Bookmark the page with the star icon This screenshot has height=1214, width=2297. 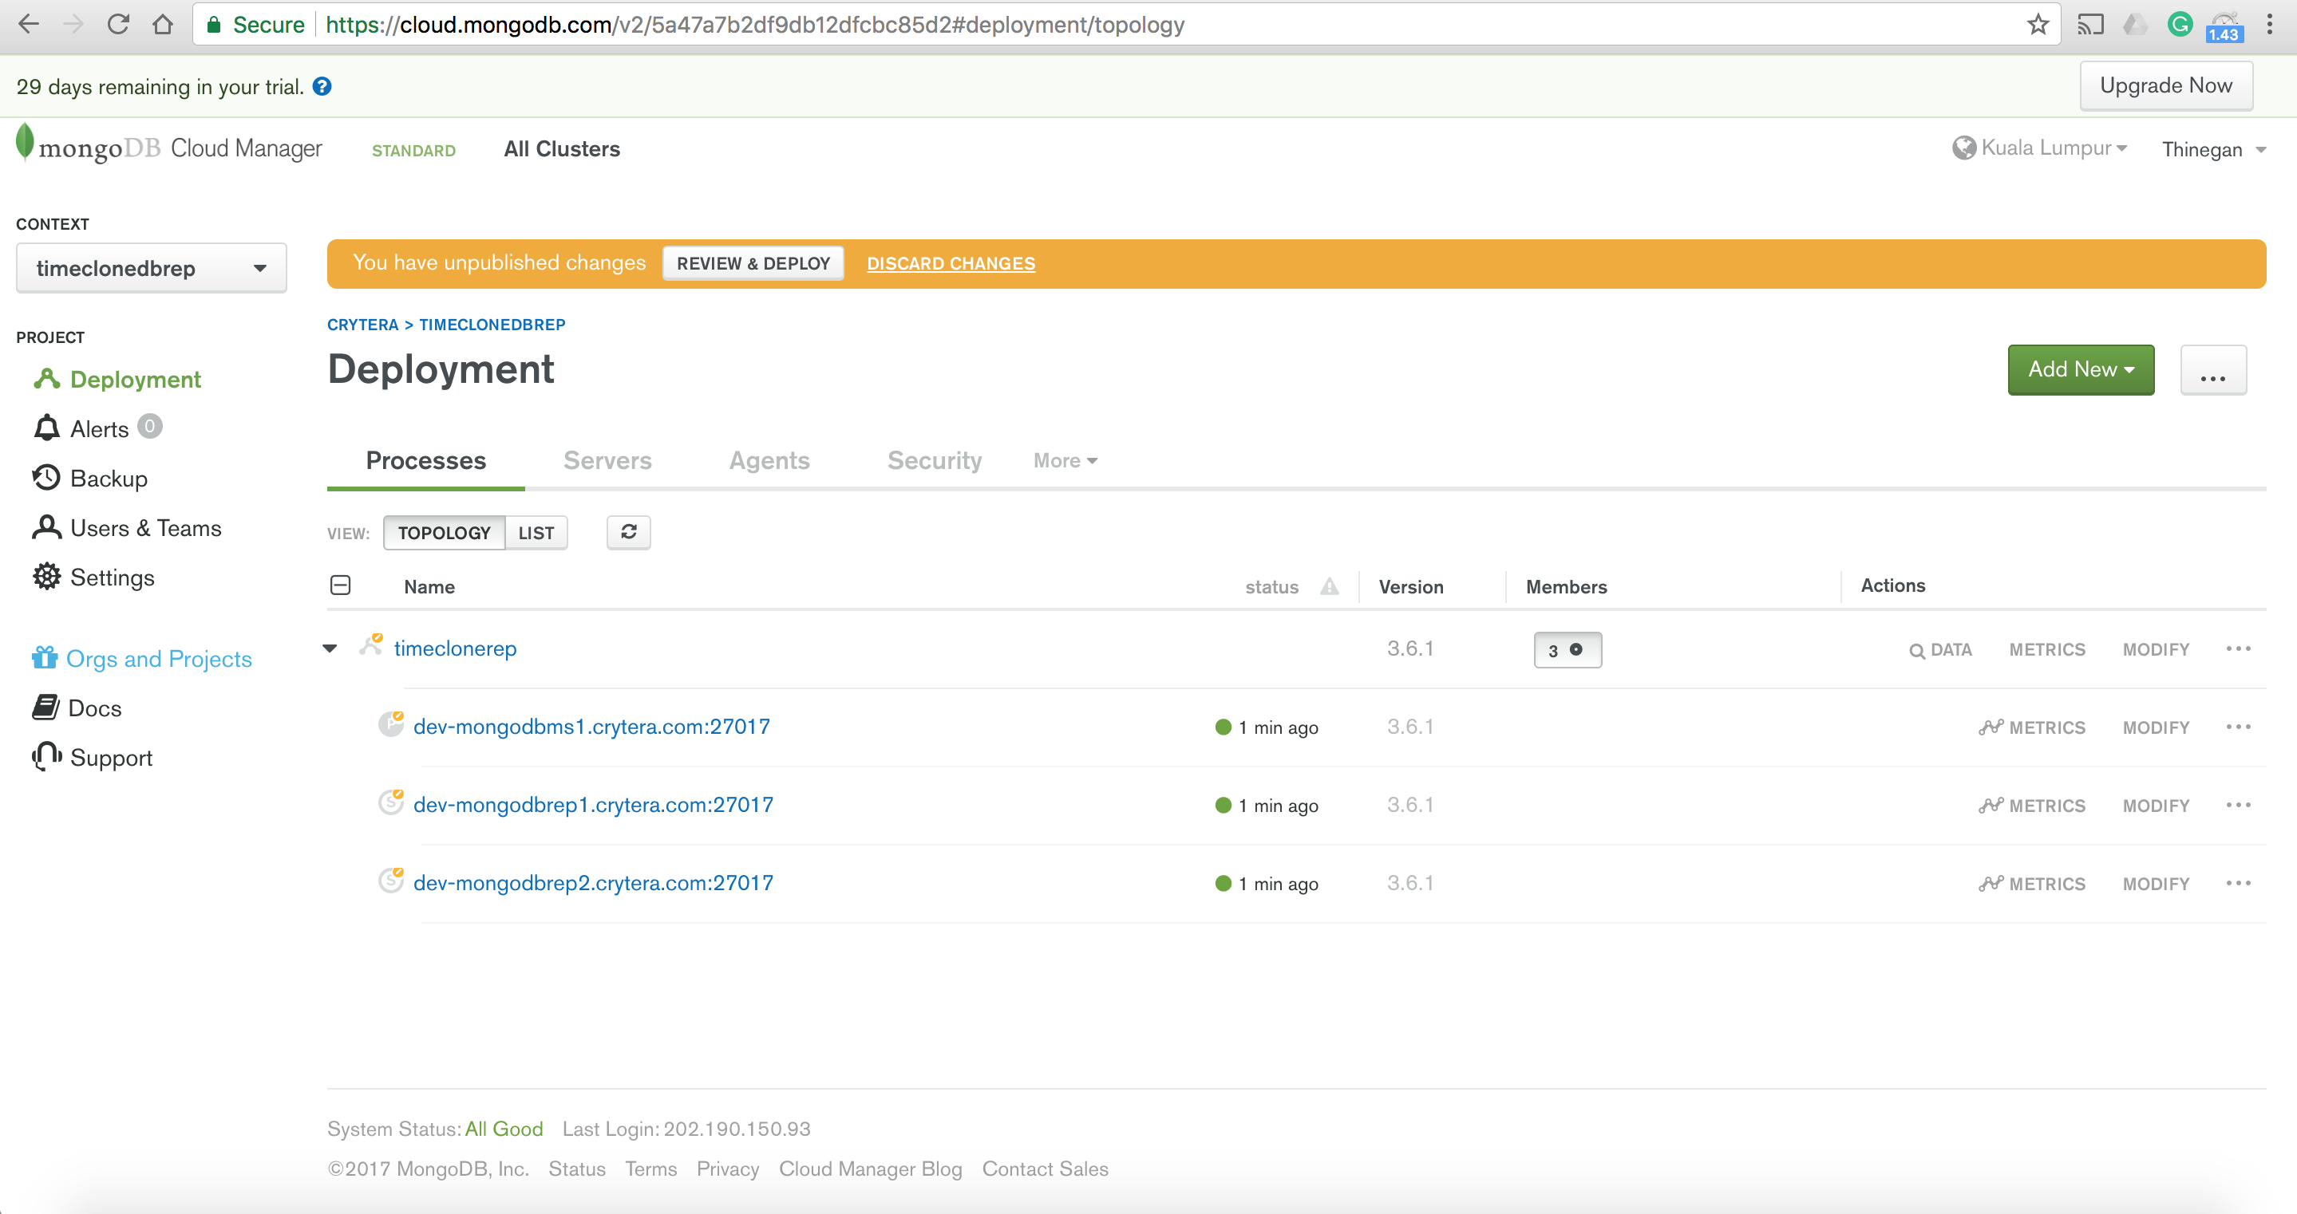coord(2038,24)
